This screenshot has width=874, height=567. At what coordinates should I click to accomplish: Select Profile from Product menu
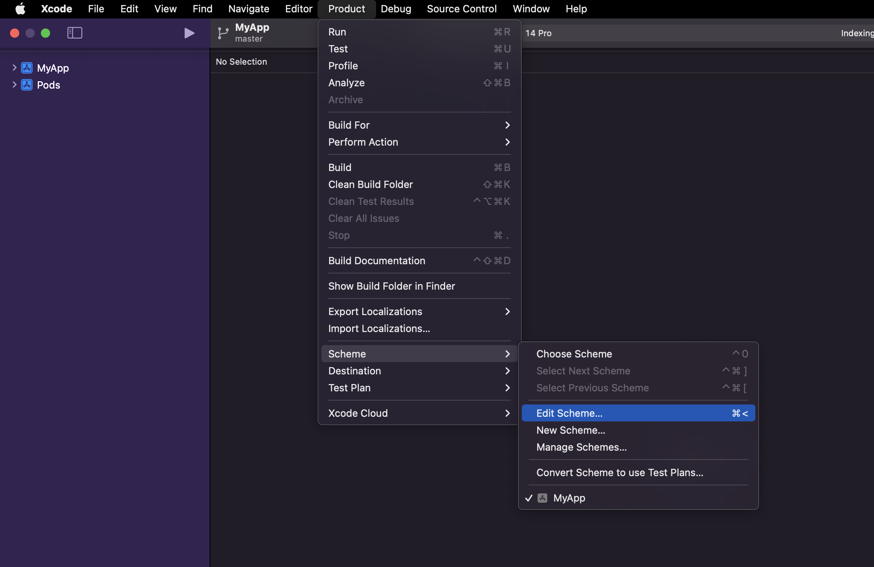click(x=419, y=66)
